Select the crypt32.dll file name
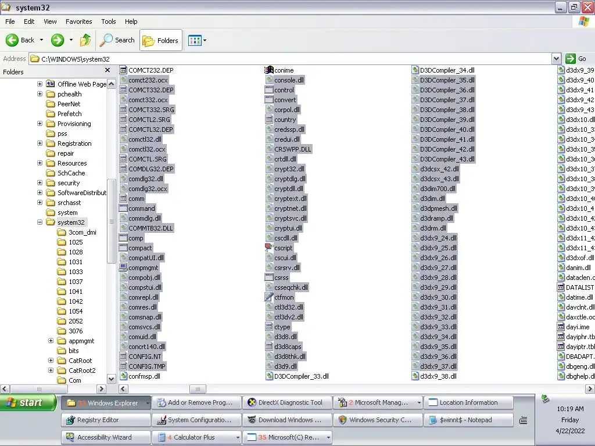Viewport: 595px width, 446px height. pos(289,169)
